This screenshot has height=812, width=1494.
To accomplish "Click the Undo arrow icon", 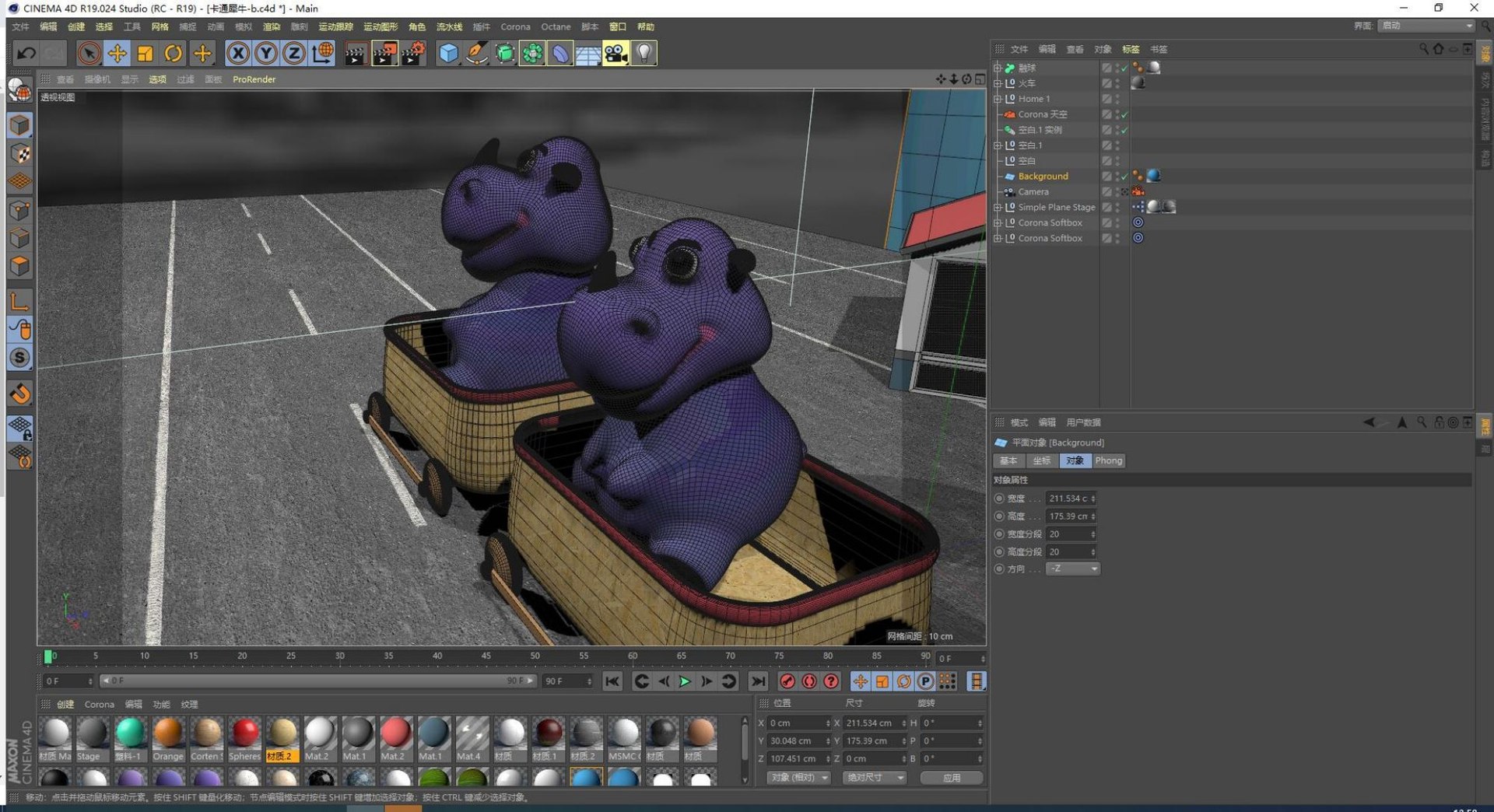I will pos(26,53).
